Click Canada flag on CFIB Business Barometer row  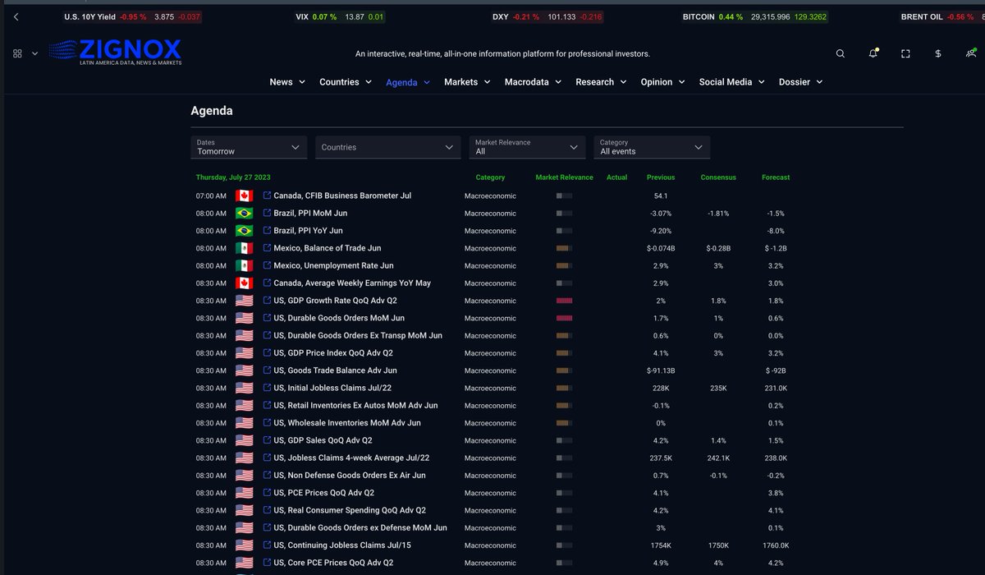244,195
